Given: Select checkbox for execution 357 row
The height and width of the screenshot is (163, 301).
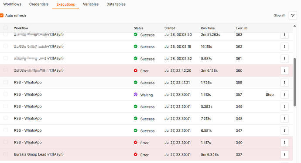Looking at the screenshot, I should tap(6, 94).
